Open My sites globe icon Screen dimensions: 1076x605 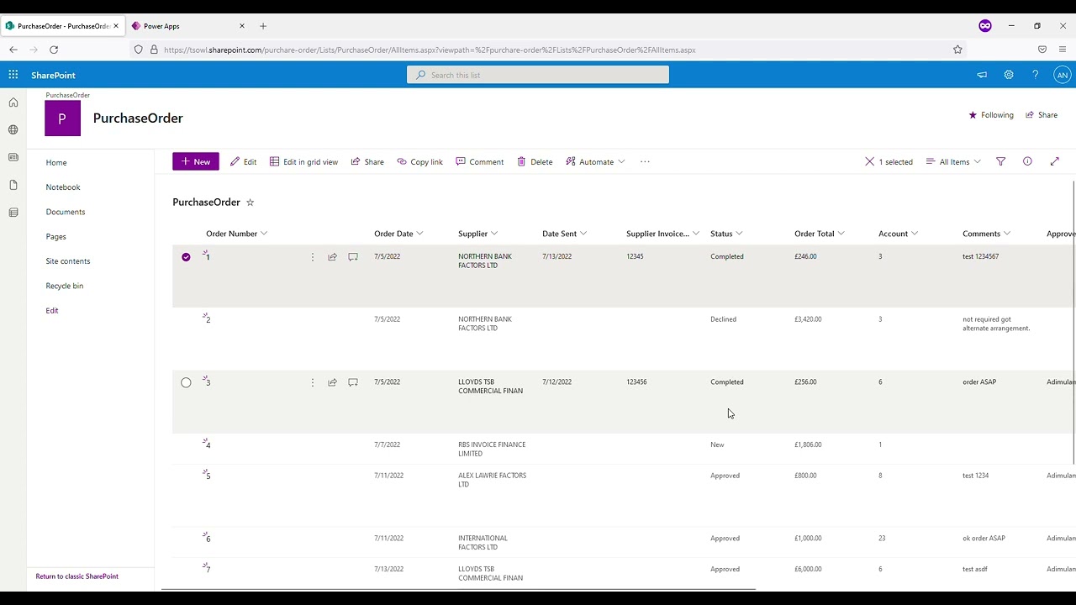[13, 129]
